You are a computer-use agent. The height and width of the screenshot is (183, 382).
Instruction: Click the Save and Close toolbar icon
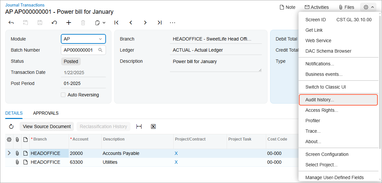(x=25, y=23)
